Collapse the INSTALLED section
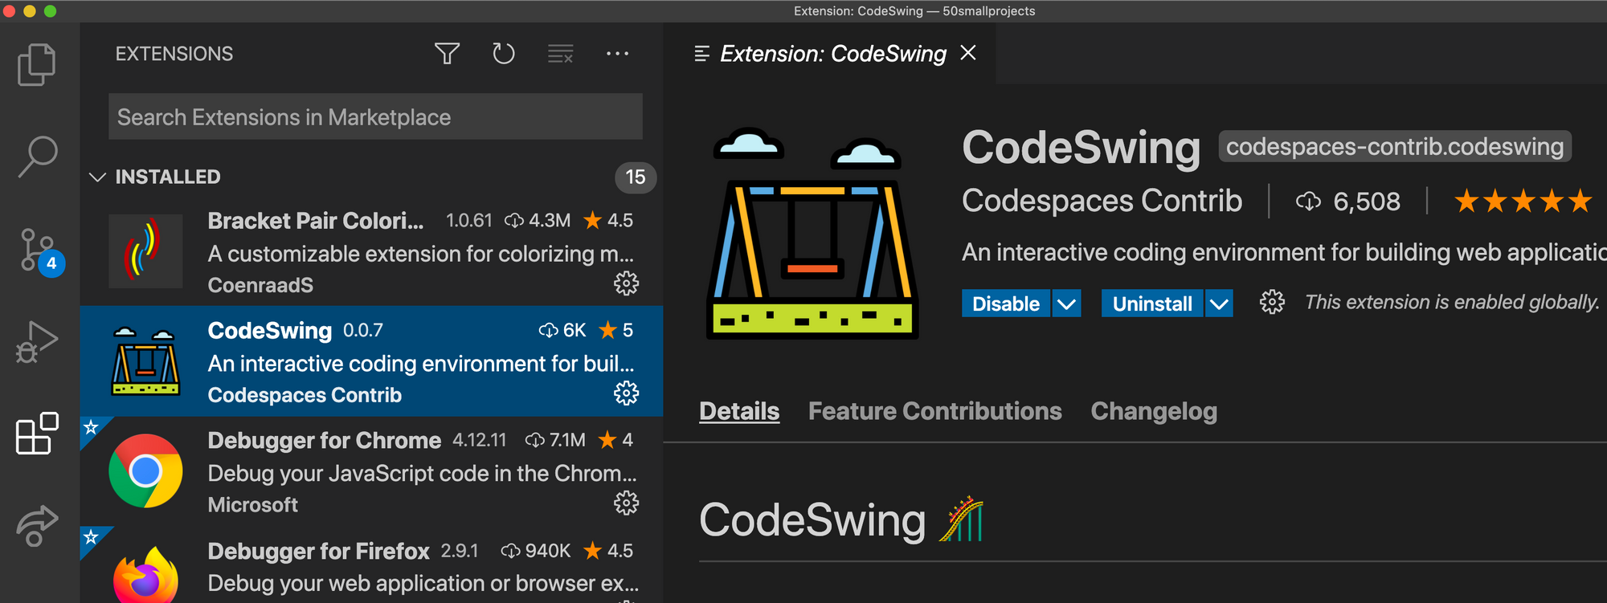The width and height of the screenshot is (1607, 603). point(97,177)
